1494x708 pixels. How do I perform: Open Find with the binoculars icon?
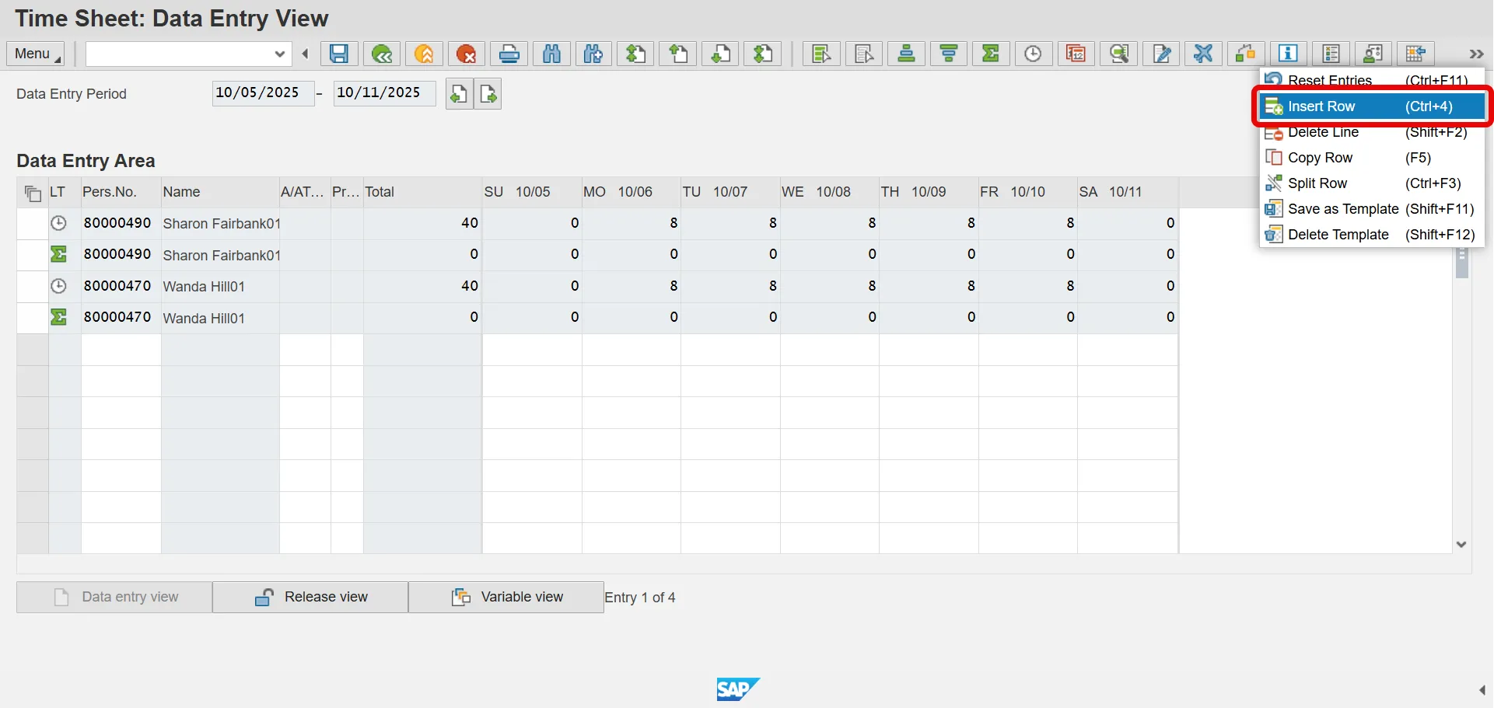(552, 54)
